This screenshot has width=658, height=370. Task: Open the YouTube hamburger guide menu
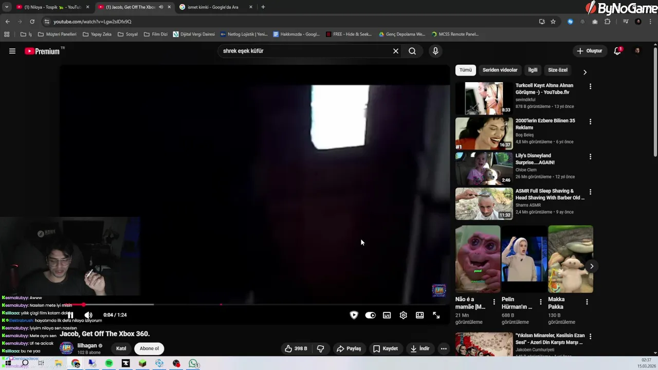12,51
